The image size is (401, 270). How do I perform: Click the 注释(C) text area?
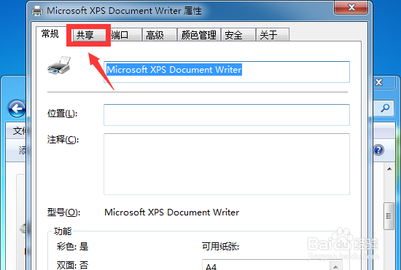tap(227, 164)
